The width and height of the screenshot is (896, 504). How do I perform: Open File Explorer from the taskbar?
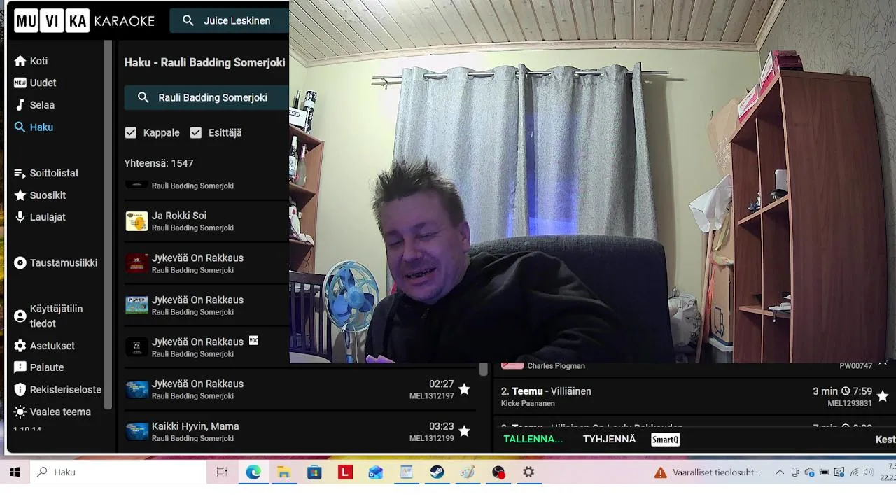[283, 472]
